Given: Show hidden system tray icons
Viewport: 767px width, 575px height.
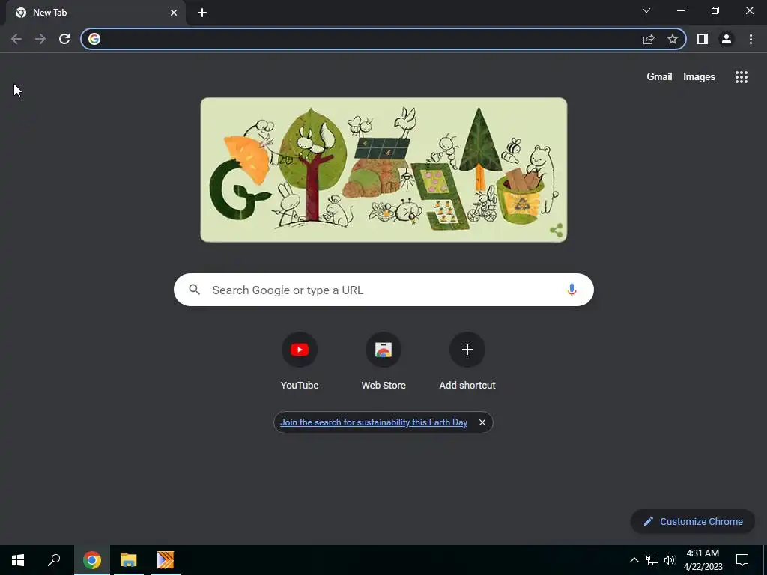Looking at the screenshot, I should [634, 560].
